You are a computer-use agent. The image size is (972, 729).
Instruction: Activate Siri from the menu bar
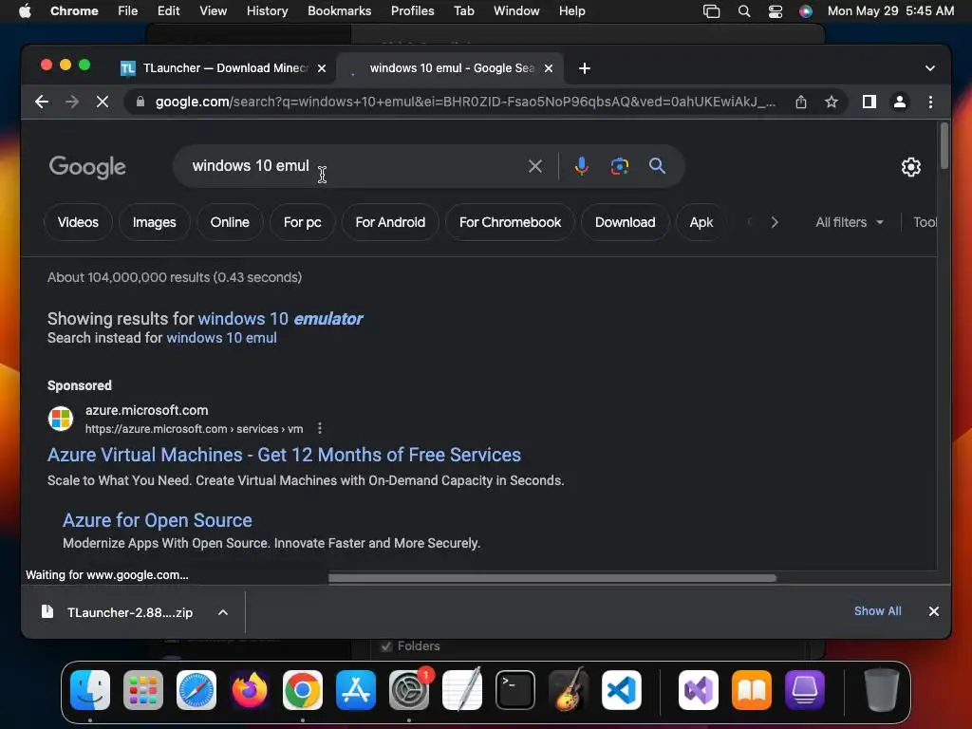tap(805, 11)
